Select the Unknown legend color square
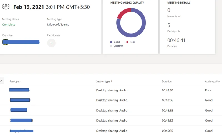 click(x=111, y=46)
